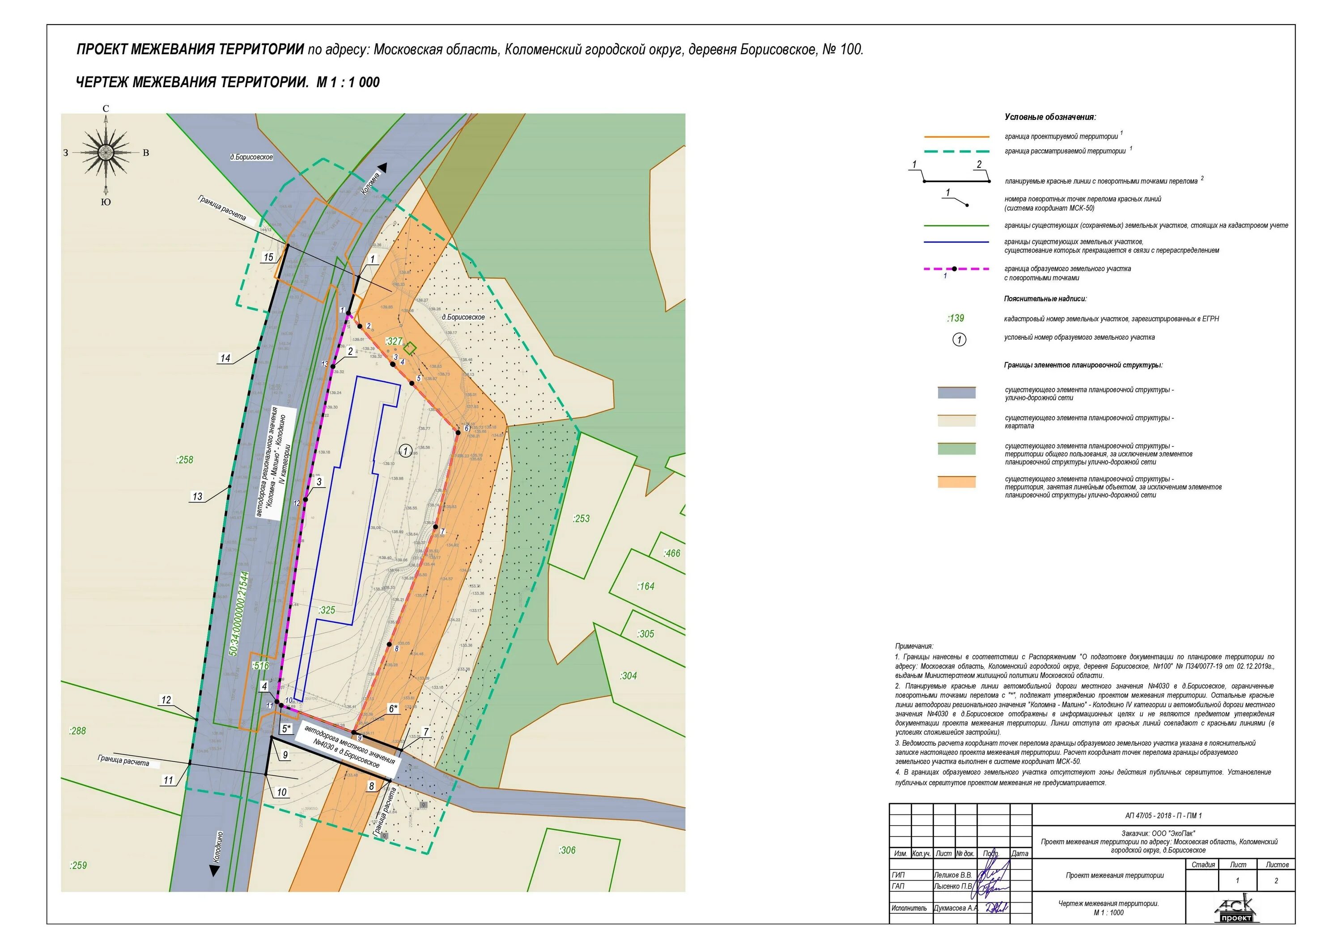
Task: Click the title 'ПРОЕКТ МЕЖЕВАНИЯ ТЕРРИТОРИИ'
Action: (x=191, y=50)
